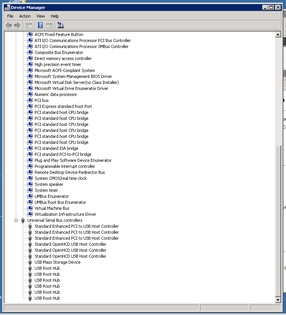Click the icon beside Composite Bus Enumerator
Image resolution: width=286 pixels, height=315 pixels.
[x=30, y=53]
